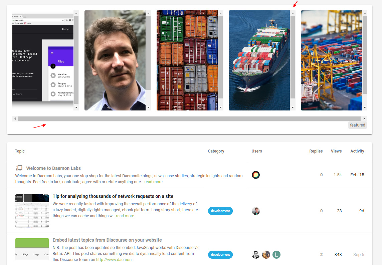The width and height of the screenshot is (382, 265).
Task: Open the port cranes aerial thumbnail
Action: (331, 60)
